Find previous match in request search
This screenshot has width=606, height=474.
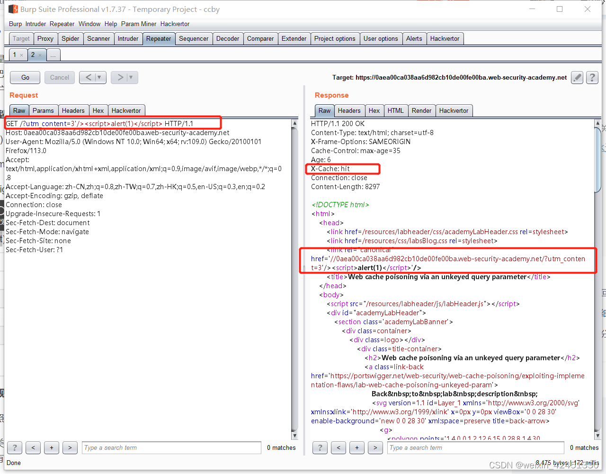(x=33, y=447)
